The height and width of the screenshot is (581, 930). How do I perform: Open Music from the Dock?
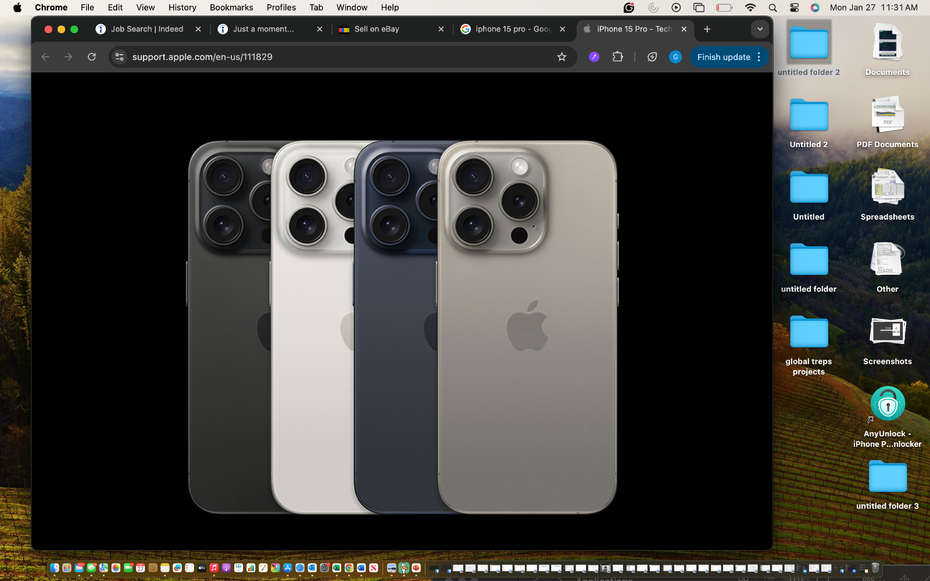[214, 568]
